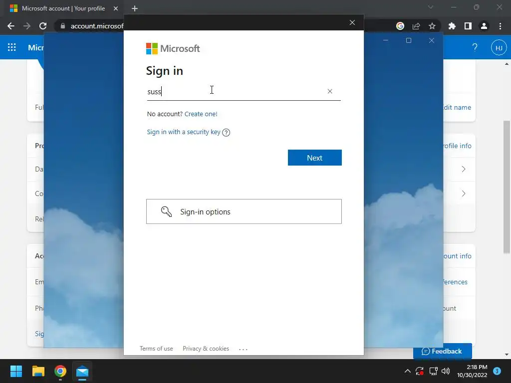The image size is (511, 383).
Task: Click Edit name link on profile page
Action: point(457,108)
